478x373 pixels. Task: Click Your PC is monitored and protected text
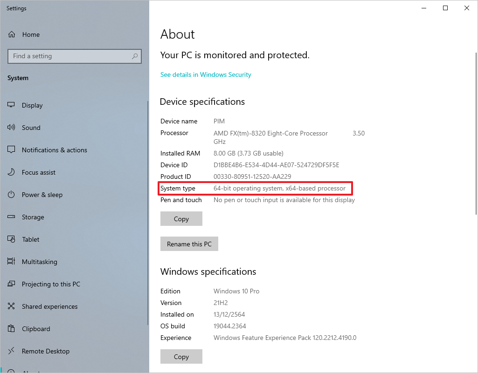[x=235, y=55]
